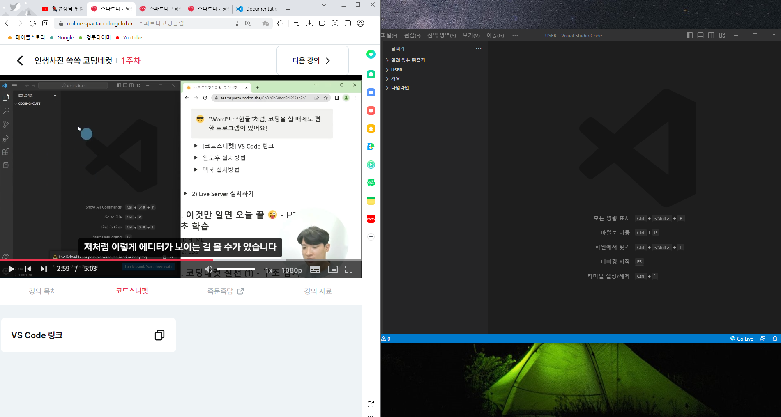
Task: Open VS Code notifications bell
Action: pyautogui.click(x=775, y=339)
